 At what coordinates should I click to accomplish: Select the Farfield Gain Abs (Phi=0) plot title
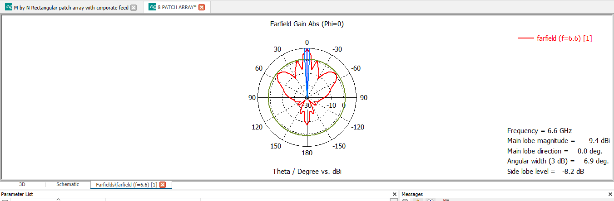pyautogui.click(x=307, y=24)
